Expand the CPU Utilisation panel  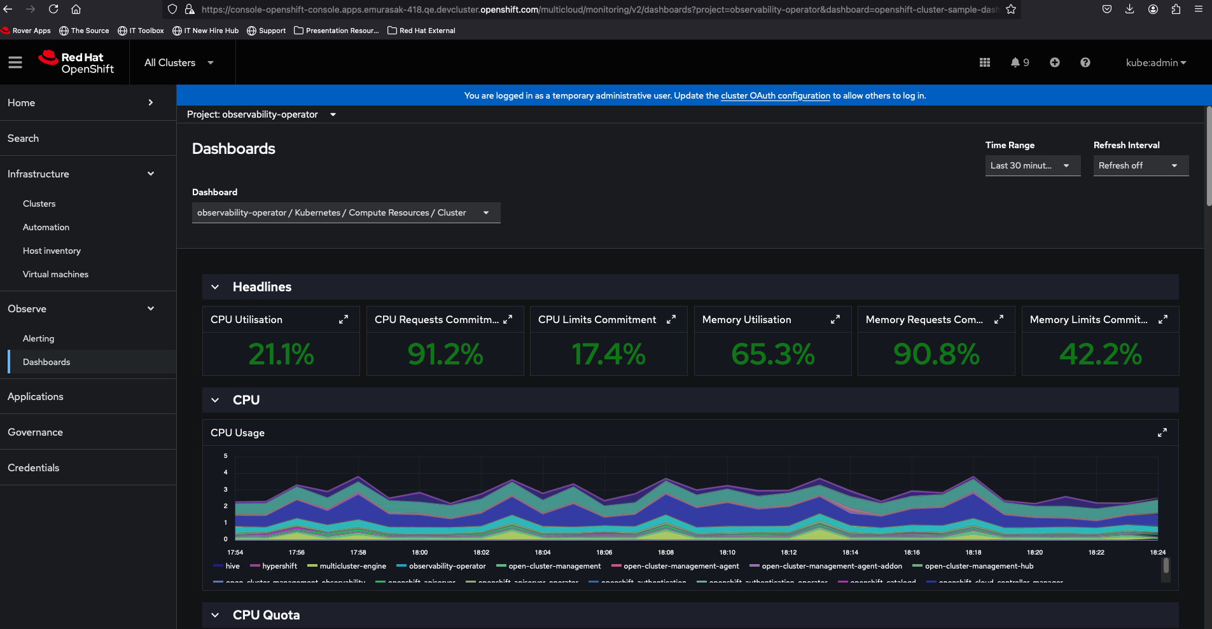click(x=344, y=320)
